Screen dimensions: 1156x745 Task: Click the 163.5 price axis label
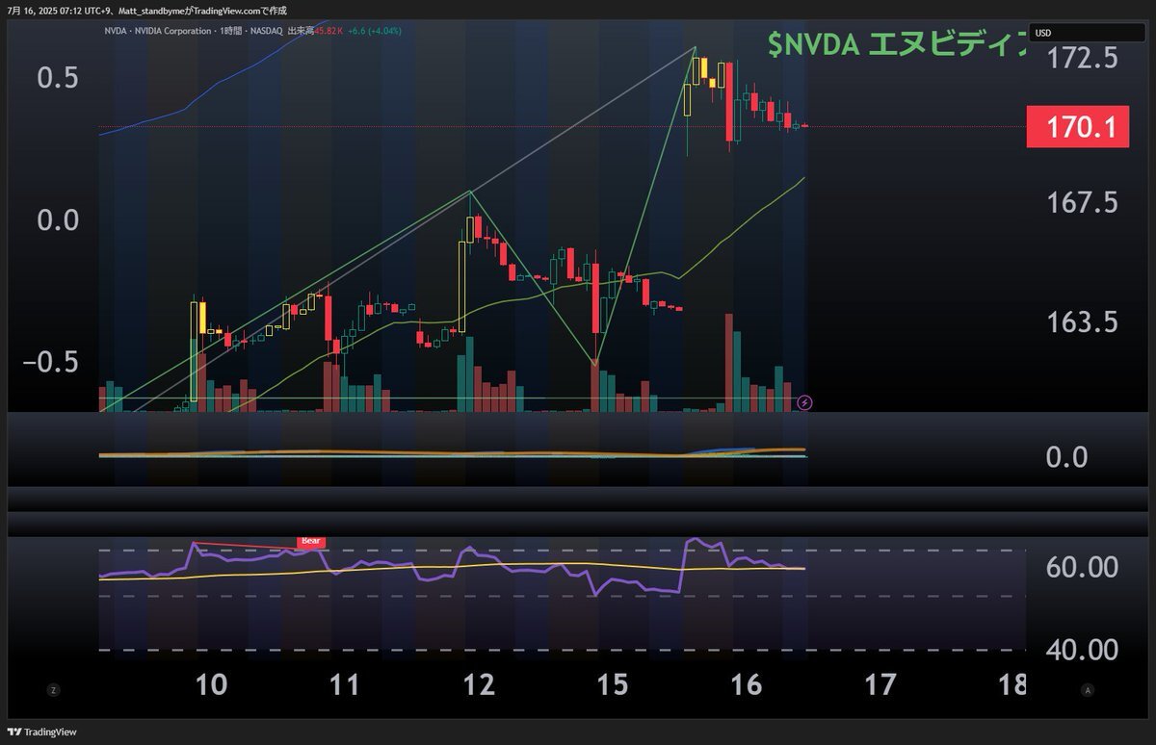tap(1083, 321)
